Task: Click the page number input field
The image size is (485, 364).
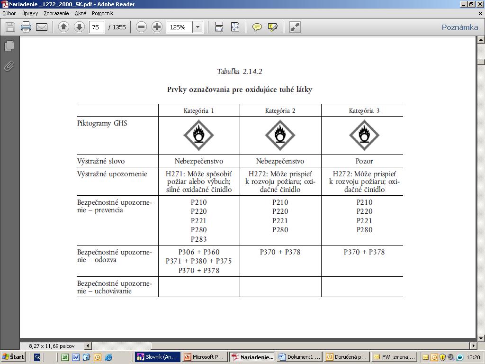Action: 96,27
